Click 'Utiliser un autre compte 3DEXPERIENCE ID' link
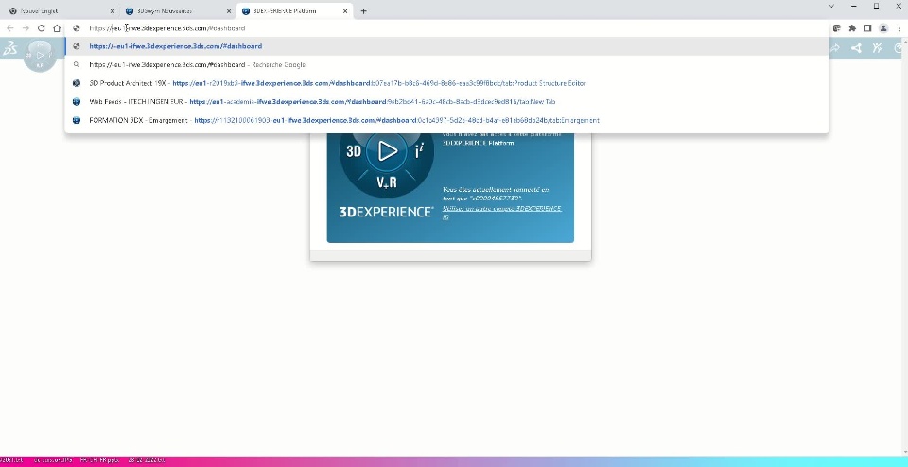Screen dimensions: 908x467 click(x=501, y=213)
